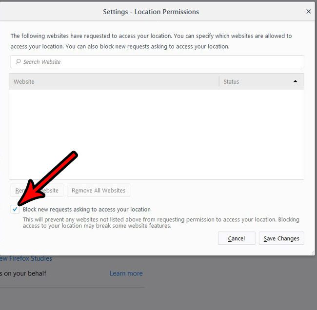Viewport: 317px width, 310px height.
Task: Click the search magnifier icon
Action: click(x=19, y=62)
